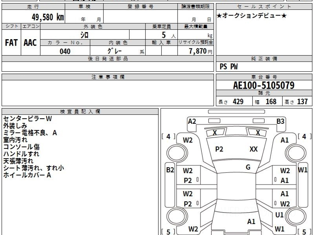
Task: Click the B2 mark on the diagram
Action: (170, 170)
